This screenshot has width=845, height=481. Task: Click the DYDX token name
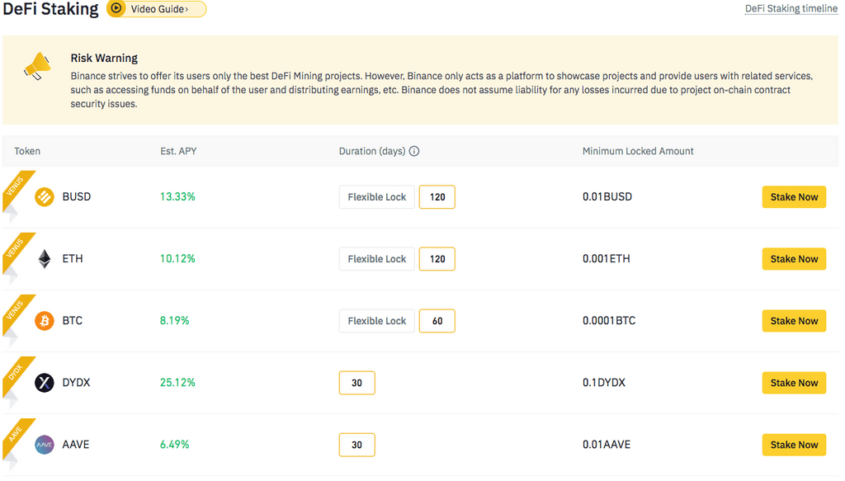(76, 383)
